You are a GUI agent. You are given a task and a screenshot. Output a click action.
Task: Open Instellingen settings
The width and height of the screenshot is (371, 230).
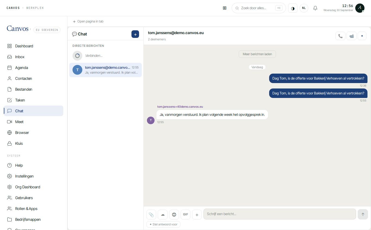pos(34,176)
